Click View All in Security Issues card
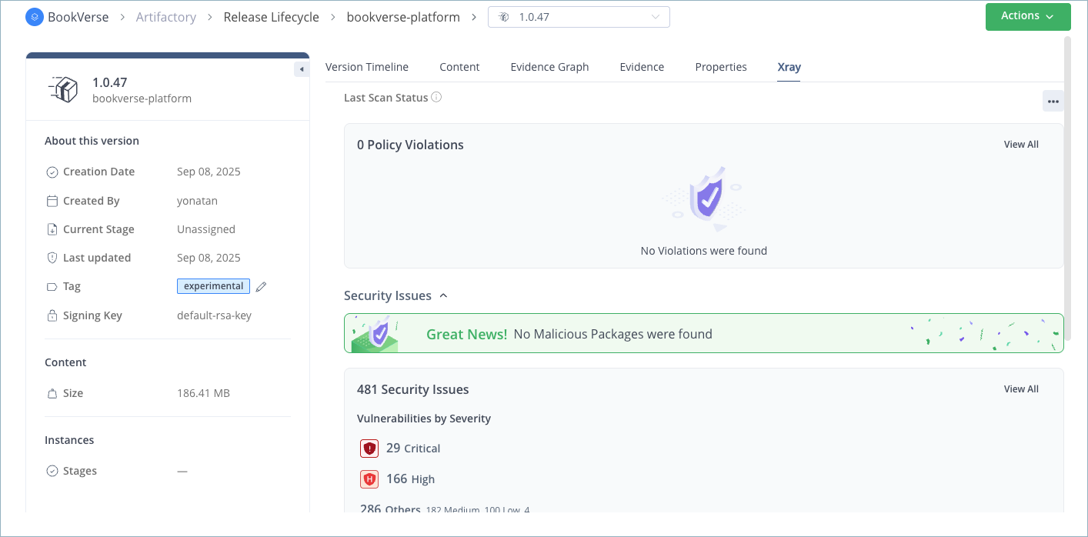Screen dimensions: 1088x537 [1021, 389]
